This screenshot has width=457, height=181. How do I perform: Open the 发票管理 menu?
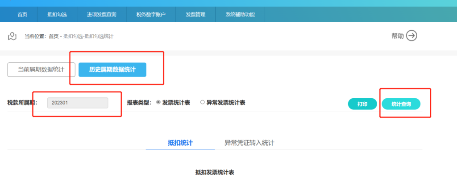tap(195, 15)
